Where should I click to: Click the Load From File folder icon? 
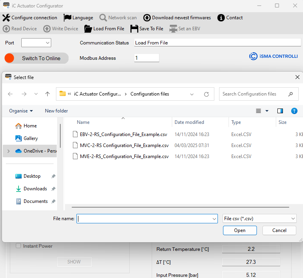[87, 29]
